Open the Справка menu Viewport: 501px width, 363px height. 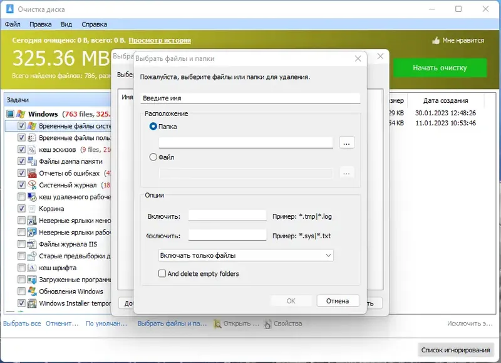click(95, 24)
